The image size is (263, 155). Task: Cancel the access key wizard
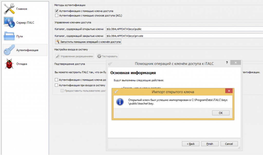coord(229,144)
